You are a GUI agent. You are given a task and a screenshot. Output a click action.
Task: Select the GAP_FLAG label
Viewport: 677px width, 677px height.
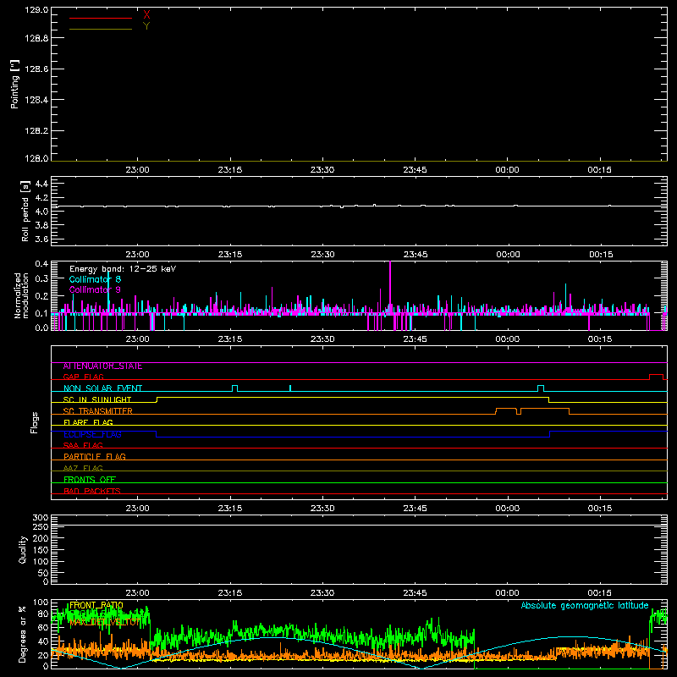(83, 377)
